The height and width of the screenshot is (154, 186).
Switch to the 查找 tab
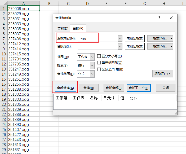63,28
